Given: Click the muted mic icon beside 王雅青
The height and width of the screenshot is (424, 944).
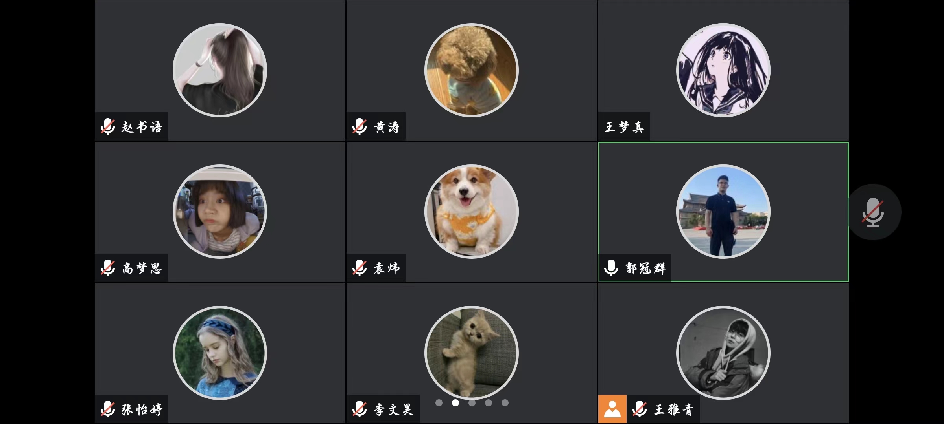Looking at the screenshot, I should pyautogui.click(x=640, y=409).
